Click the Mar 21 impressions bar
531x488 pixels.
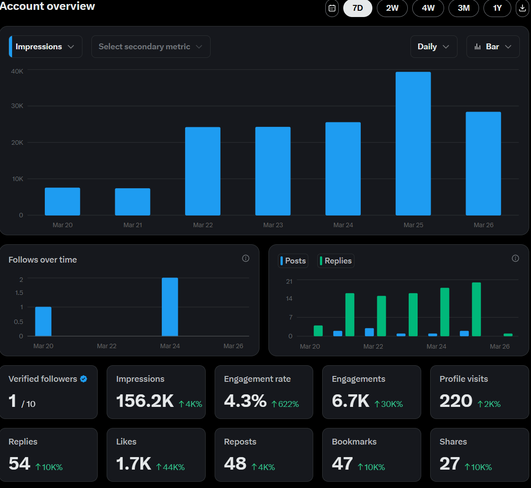133,202
